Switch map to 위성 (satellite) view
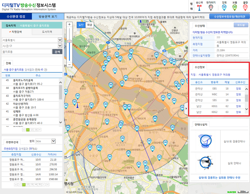This screenshot has width=250, height=194. [x=90, y=25]
